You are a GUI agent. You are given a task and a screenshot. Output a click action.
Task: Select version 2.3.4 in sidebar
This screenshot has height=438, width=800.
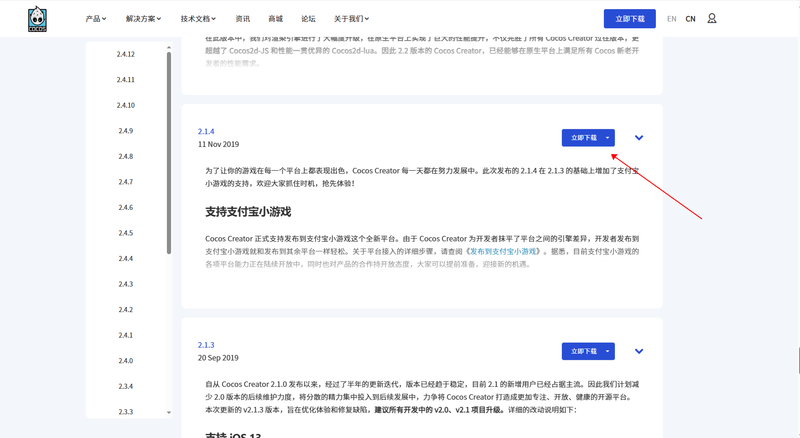point(126,386)
